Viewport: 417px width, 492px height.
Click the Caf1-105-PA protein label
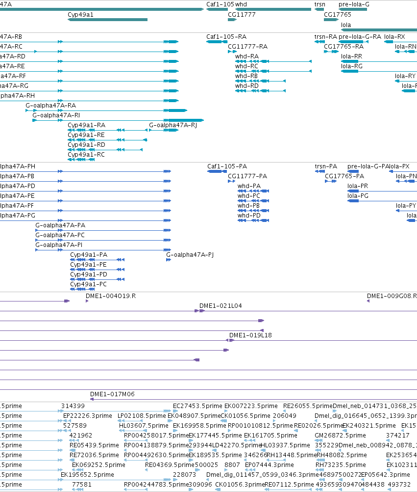(227, 166)
